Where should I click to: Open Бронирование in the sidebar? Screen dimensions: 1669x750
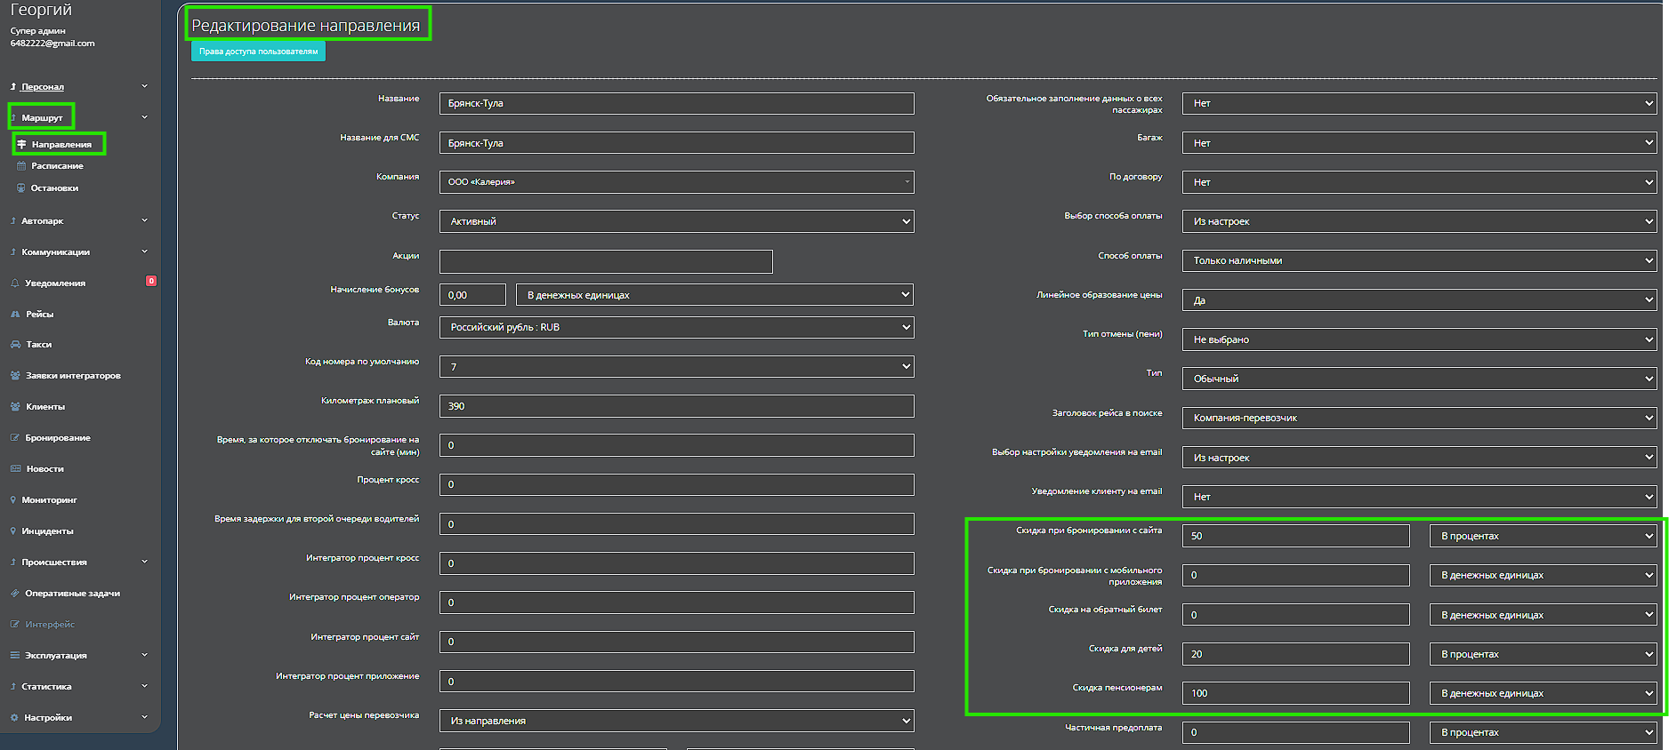point(58,438)
